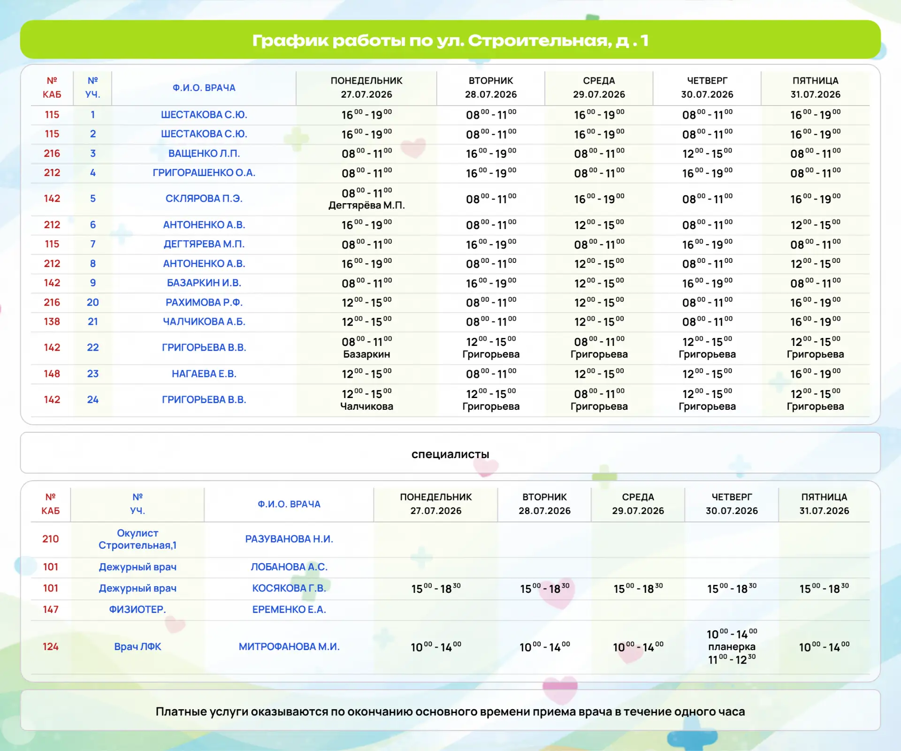Viewport: 901px width, 751px height.
Task: Select specialist name "ЕРЕМЕНКО Е.А."
Action: [289, 609]
